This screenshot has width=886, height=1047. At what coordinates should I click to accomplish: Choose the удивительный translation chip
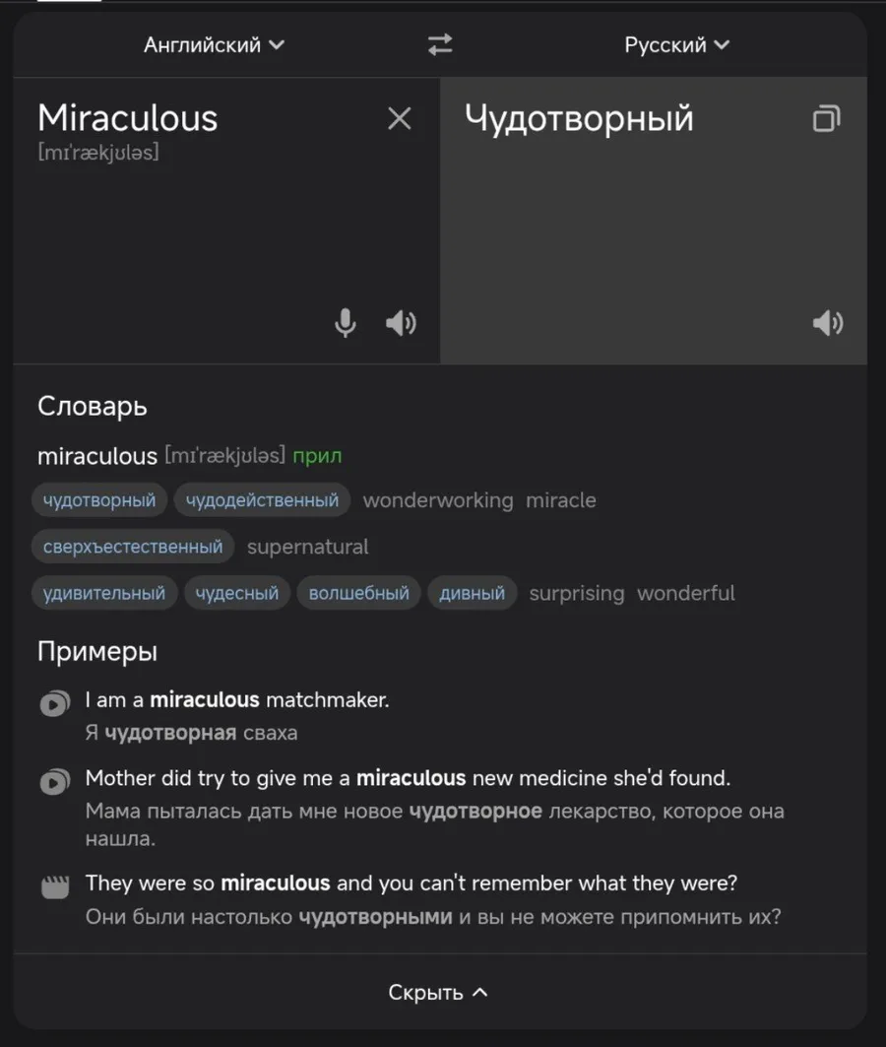pyautogui.click(x=104, y=593)
